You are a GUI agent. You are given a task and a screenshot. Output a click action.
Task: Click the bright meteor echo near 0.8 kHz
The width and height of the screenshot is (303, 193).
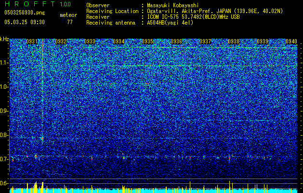click(42, 138)
